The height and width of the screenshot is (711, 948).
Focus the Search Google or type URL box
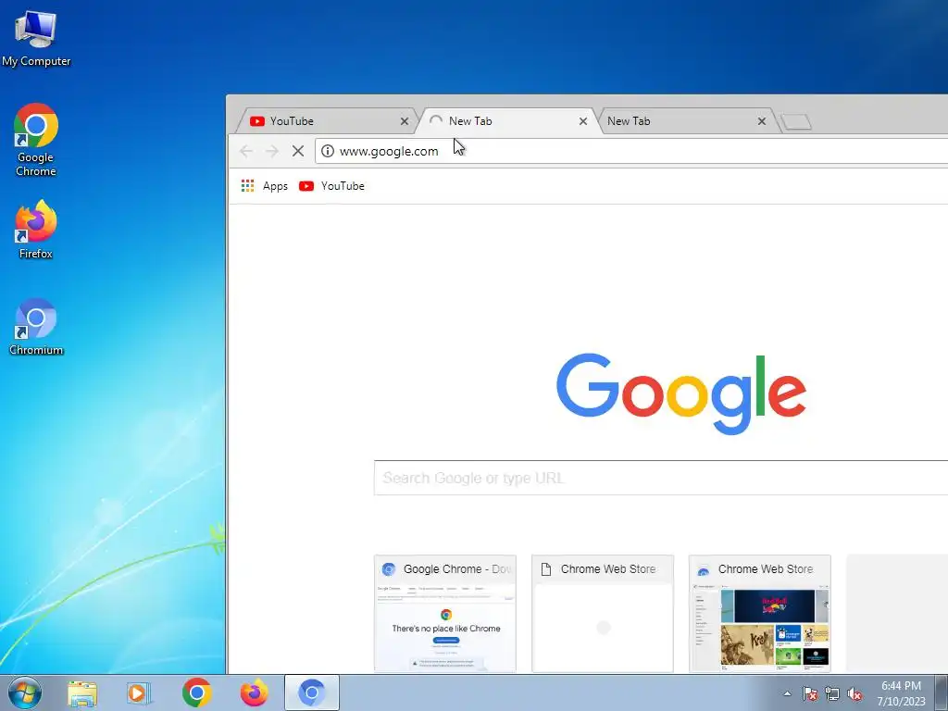pyautogui.click(x=661, y=479)
